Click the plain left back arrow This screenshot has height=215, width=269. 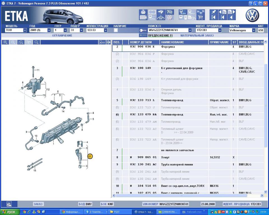pyautogui.click(x=231, y=17)
